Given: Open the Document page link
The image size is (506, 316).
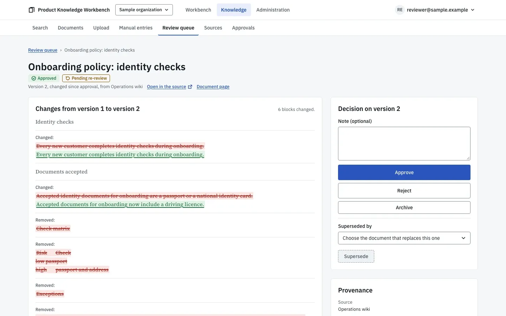Looking at the screenshot, I should tap(213, 87).
